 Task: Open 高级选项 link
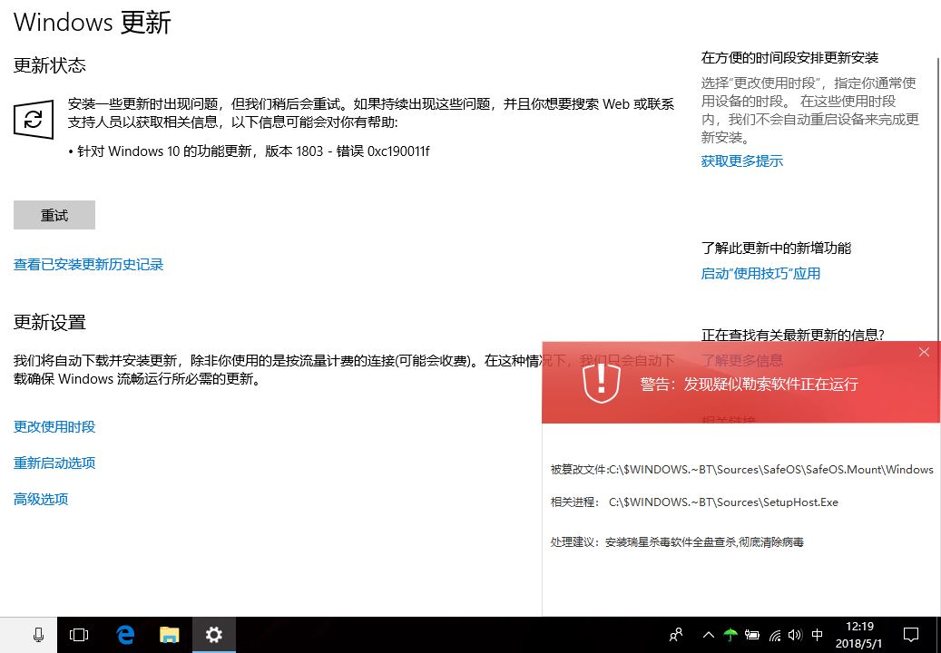(x=41, y=499)
